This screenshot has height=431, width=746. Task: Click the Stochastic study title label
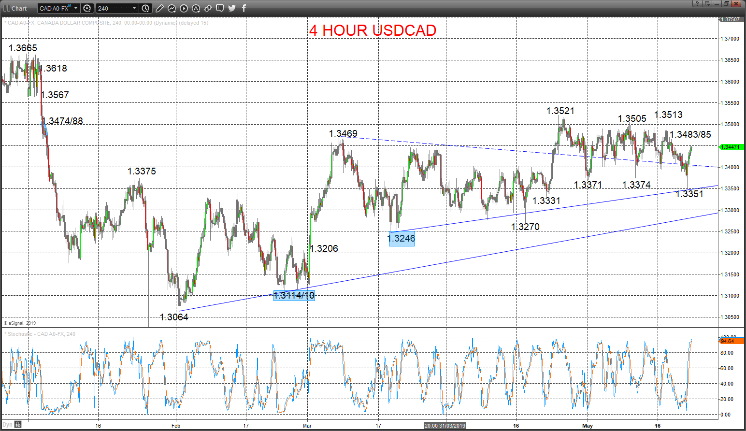click(x=40, y=334)
